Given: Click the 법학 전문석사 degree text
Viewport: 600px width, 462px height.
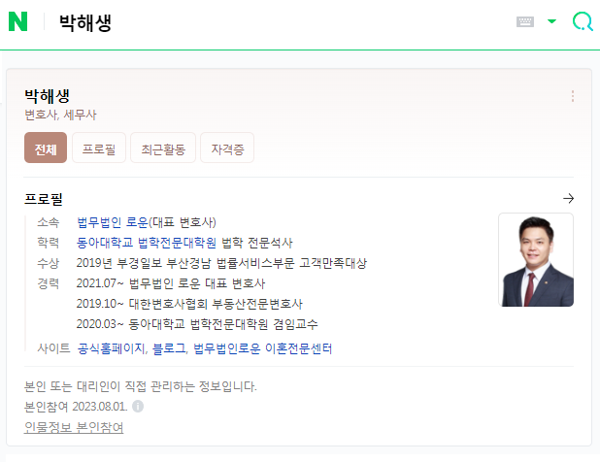Looking at the screenshot, I should pyautogui.click(x=257, y=243).
